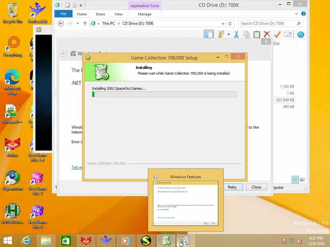Click the Game Collection setup taskbar icon
Viewport: 330px width, 247px height.
pyautogui.click(x=166, y=241)
